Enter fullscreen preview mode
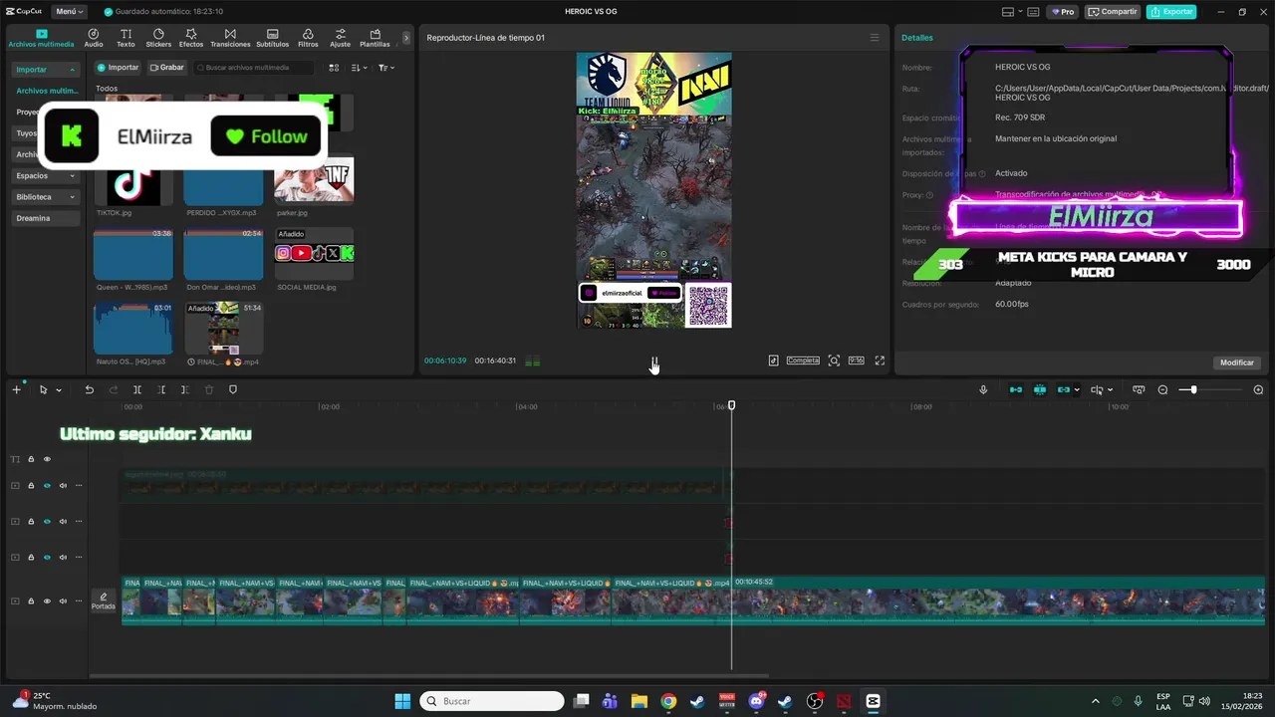1275x717 pixels. point(880,360)
